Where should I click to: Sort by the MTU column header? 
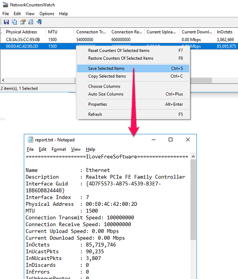(x=60, y=32)
